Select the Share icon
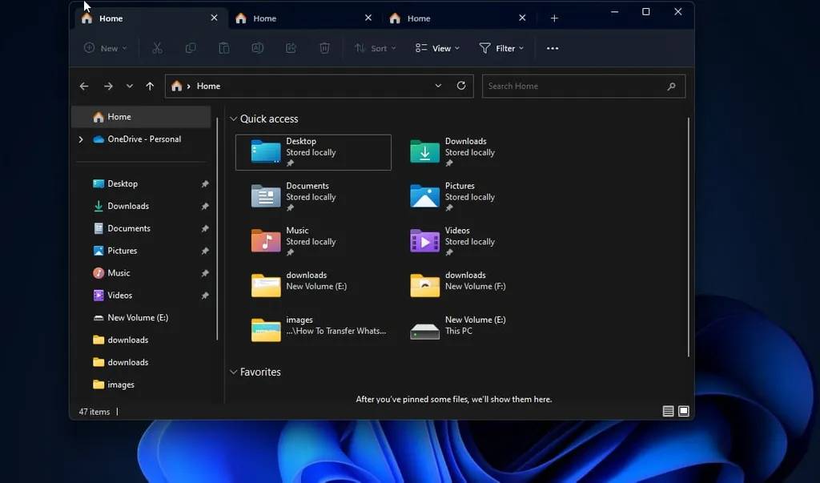This screenshot has height=483, width=820. coord(291,48)
